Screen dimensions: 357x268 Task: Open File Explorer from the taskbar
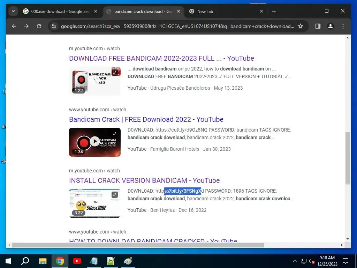43,261
